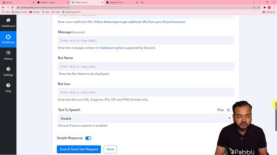Screen dimensions: 277x155
Task: Open the Chrome three-dot menu
Action: [274, 8]
